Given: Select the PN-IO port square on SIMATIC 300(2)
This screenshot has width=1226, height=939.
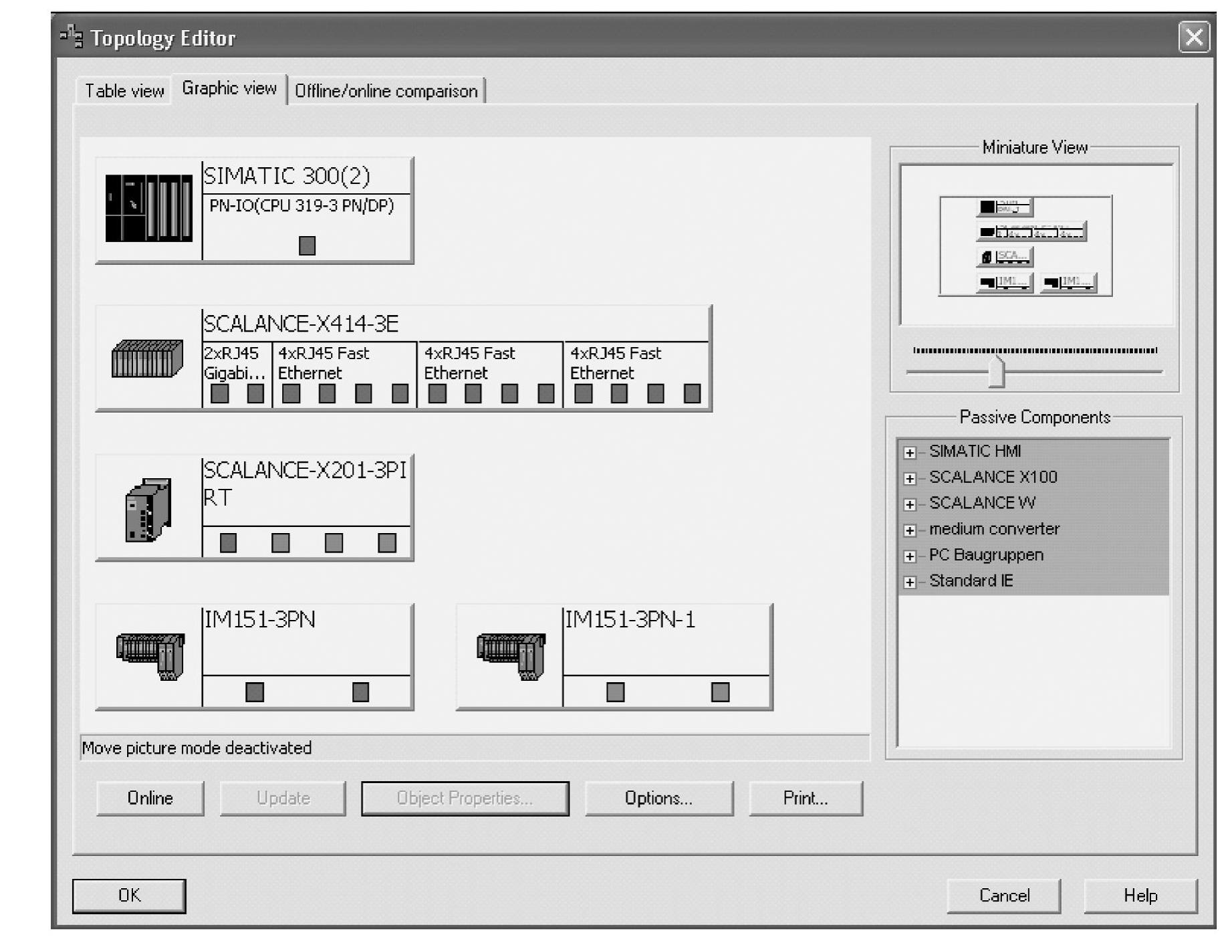Looking at the screenshot, I should point(307,245).
